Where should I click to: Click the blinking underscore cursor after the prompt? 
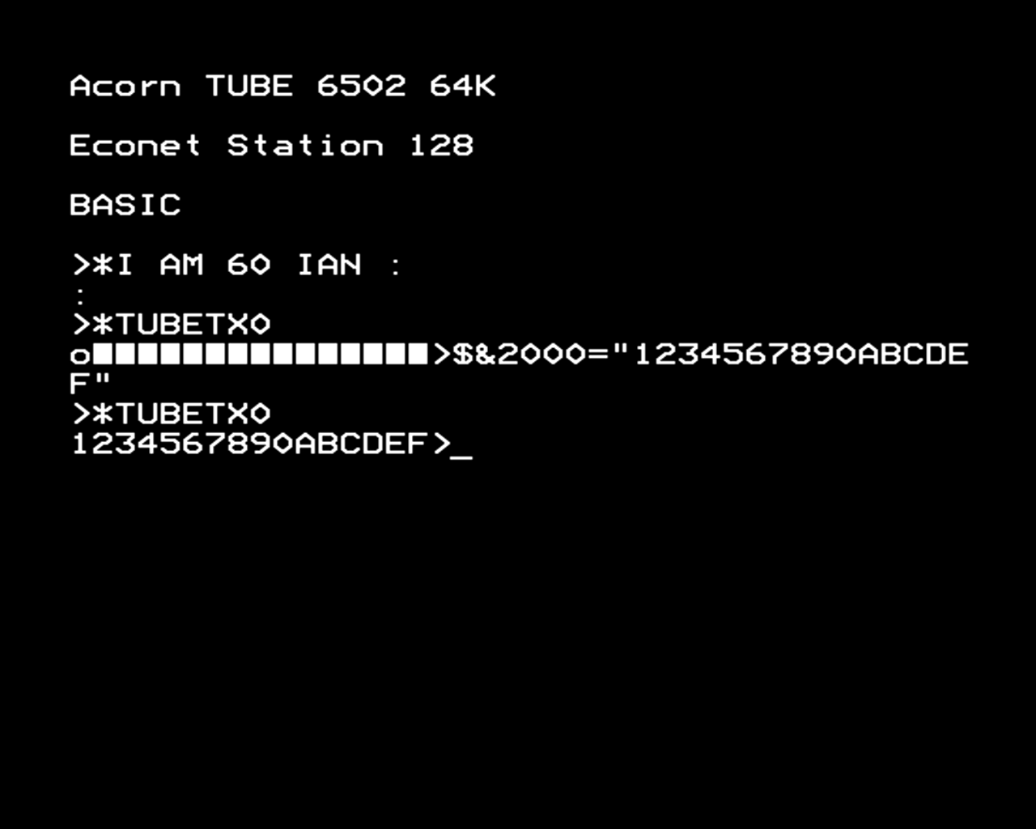[461, 457]
